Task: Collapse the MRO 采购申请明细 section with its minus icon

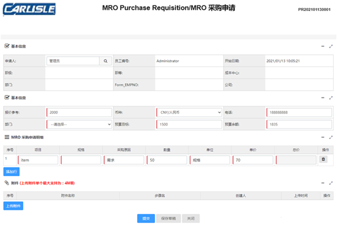Action: (x=323, y=137)
